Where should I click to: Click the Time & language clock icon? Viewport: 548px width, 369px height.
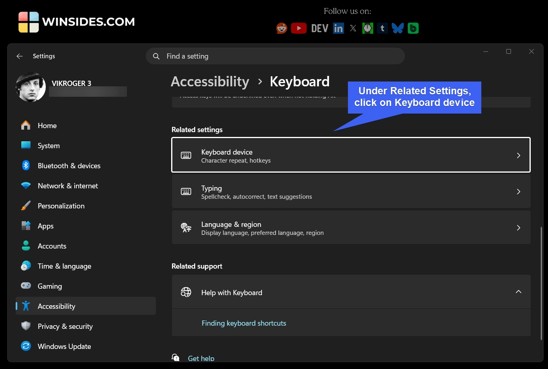click(26, 266)
